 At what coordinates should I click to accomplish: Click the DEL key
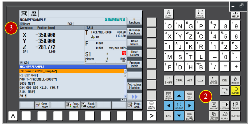(225, 80)
